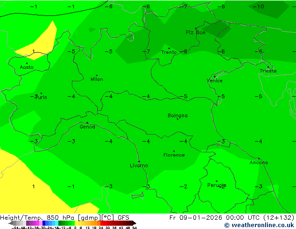Click the -10 temperature value
The width and height of the screenshot is (296, 229).
coord(258,7)
